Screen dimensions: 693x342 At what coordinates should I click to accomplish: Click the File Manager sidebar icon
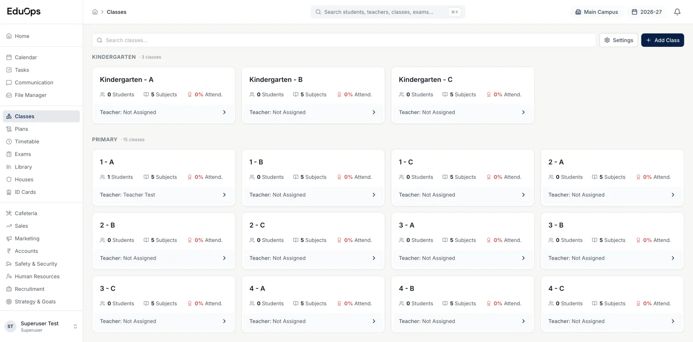tap(9, 95)
